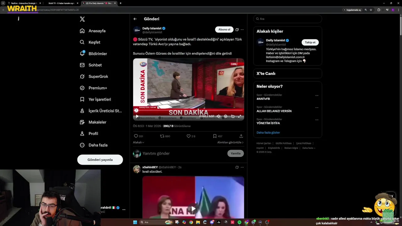Open #ANTvFB trend
The width and height of the screenshot is (402, 226).
pos(263,99)
